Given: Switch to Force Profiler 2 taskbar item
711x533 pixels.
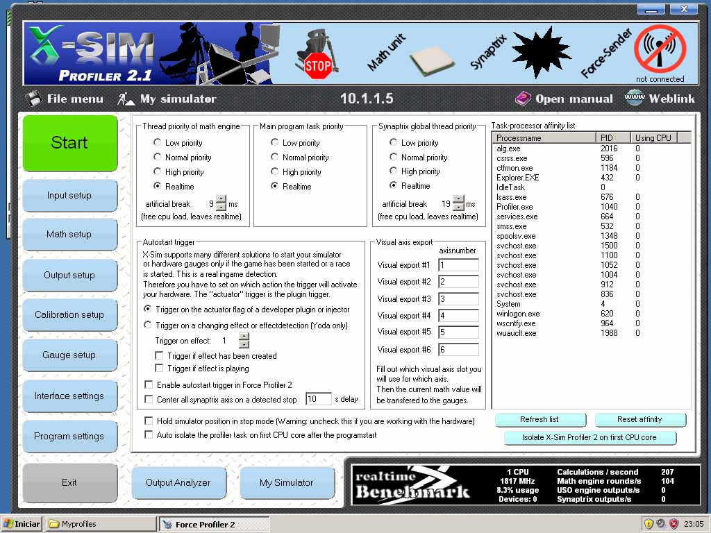Looking at the screenshot, I should tap(214, 525).
